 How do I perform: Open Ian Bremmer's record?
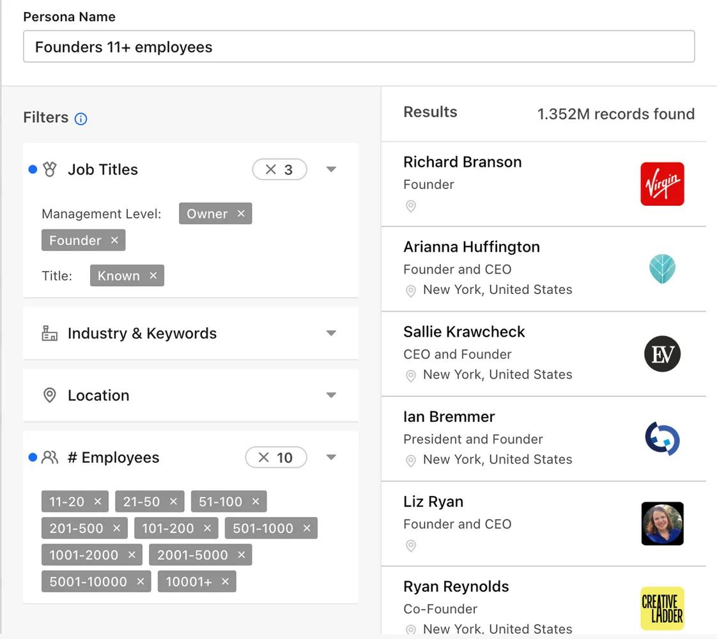pos(544,439)
